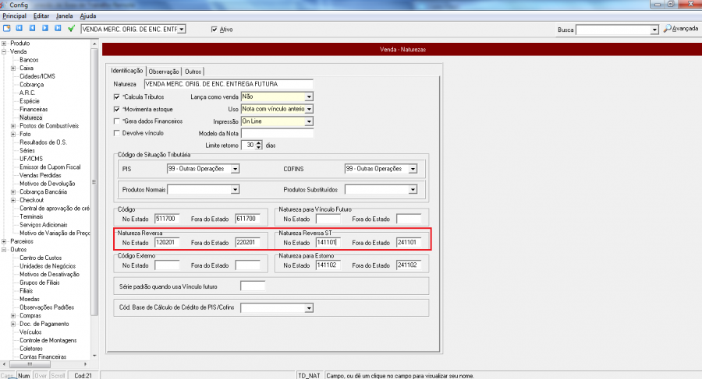The image size is (702, 379).
Task: Enable the Gera dados Financeiros checkbox
Action: point(117,121)
